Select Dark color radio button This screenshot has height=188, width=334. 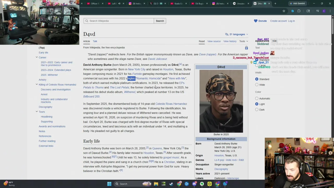click(x=257, y=110)
